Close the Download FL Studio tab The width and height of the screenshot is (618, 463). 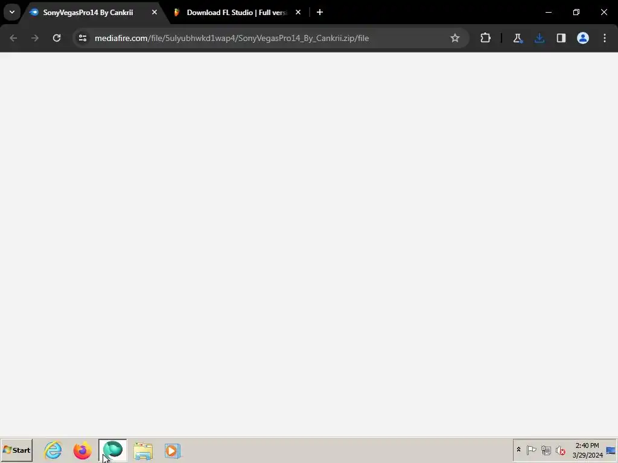[x=298, y=12]
